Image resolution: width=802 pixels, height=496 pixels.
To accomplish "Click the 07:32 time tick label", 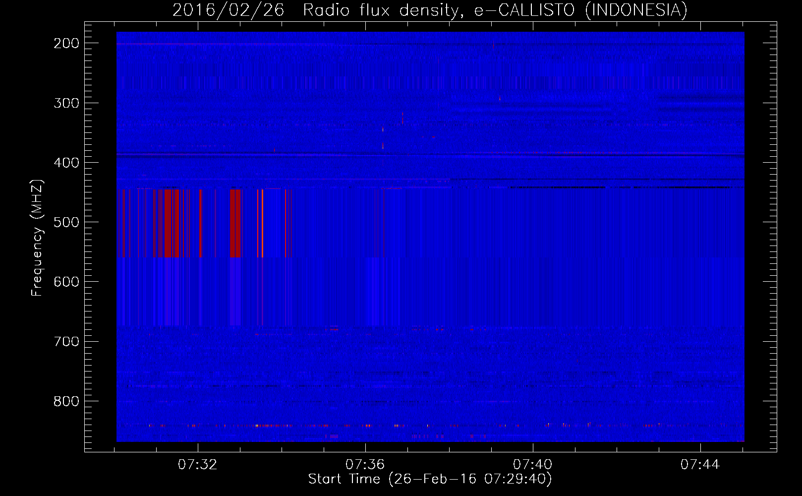I will click(x=198, y=465).
